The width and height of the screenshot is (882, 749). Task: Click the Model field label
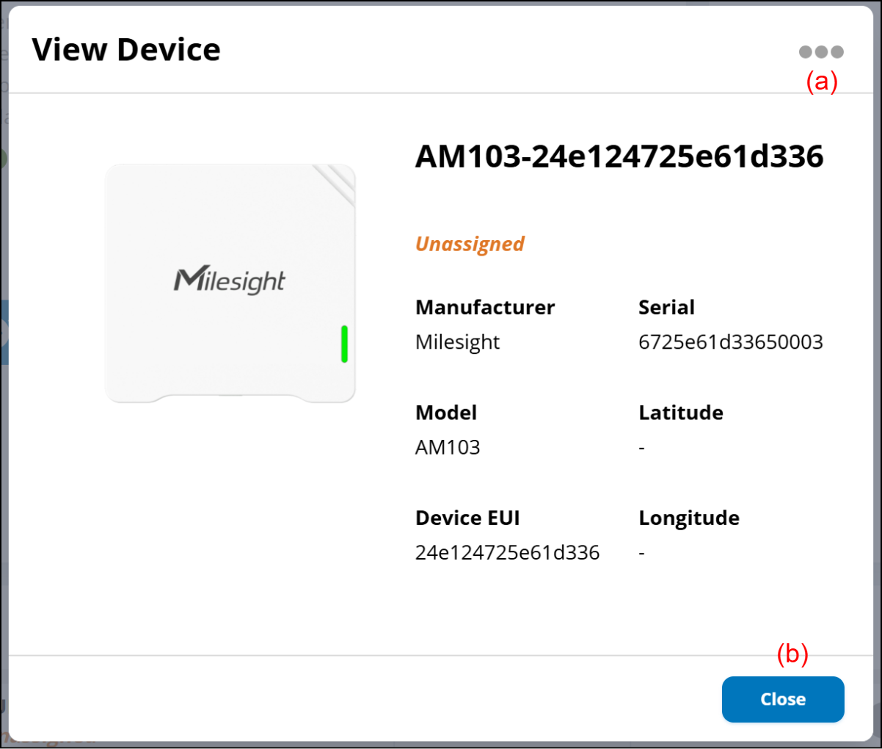pos(446,413)
